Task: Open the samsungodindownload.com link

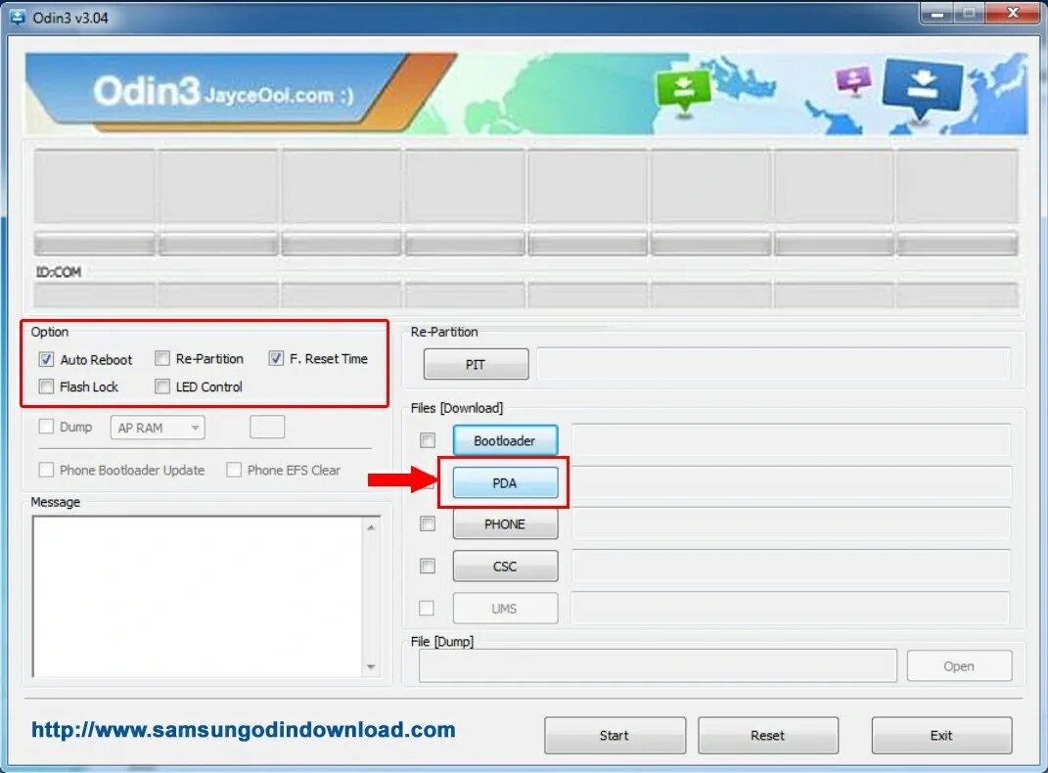Action: (x=244, y=730)
